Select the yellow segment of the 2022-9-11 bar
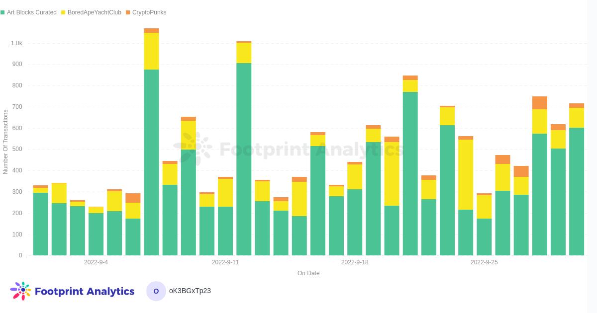The width and height of the screenshot is (597, 313). (x=225, y=193)
